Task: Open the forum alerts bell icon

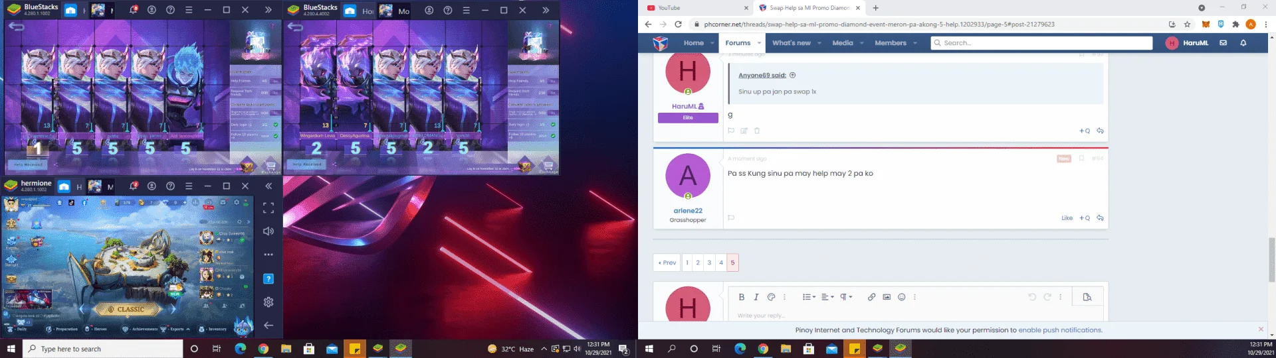Action: tap(1243, 43)
